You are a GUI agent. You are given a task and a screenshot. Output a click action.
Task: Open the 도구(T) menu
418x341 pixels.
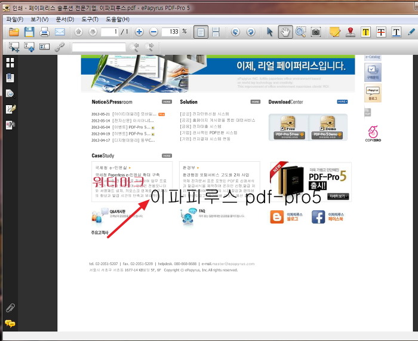[x=90, y=19]
